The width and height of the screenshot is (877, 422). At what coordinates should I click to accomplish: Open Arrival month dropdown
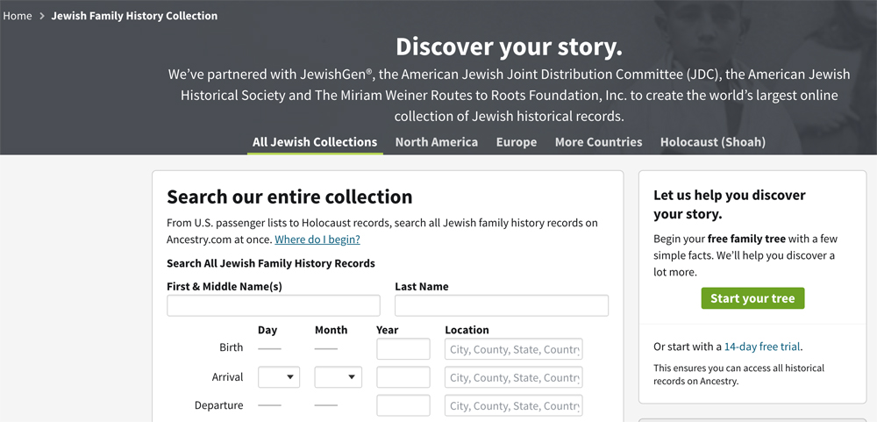(338, 377)
